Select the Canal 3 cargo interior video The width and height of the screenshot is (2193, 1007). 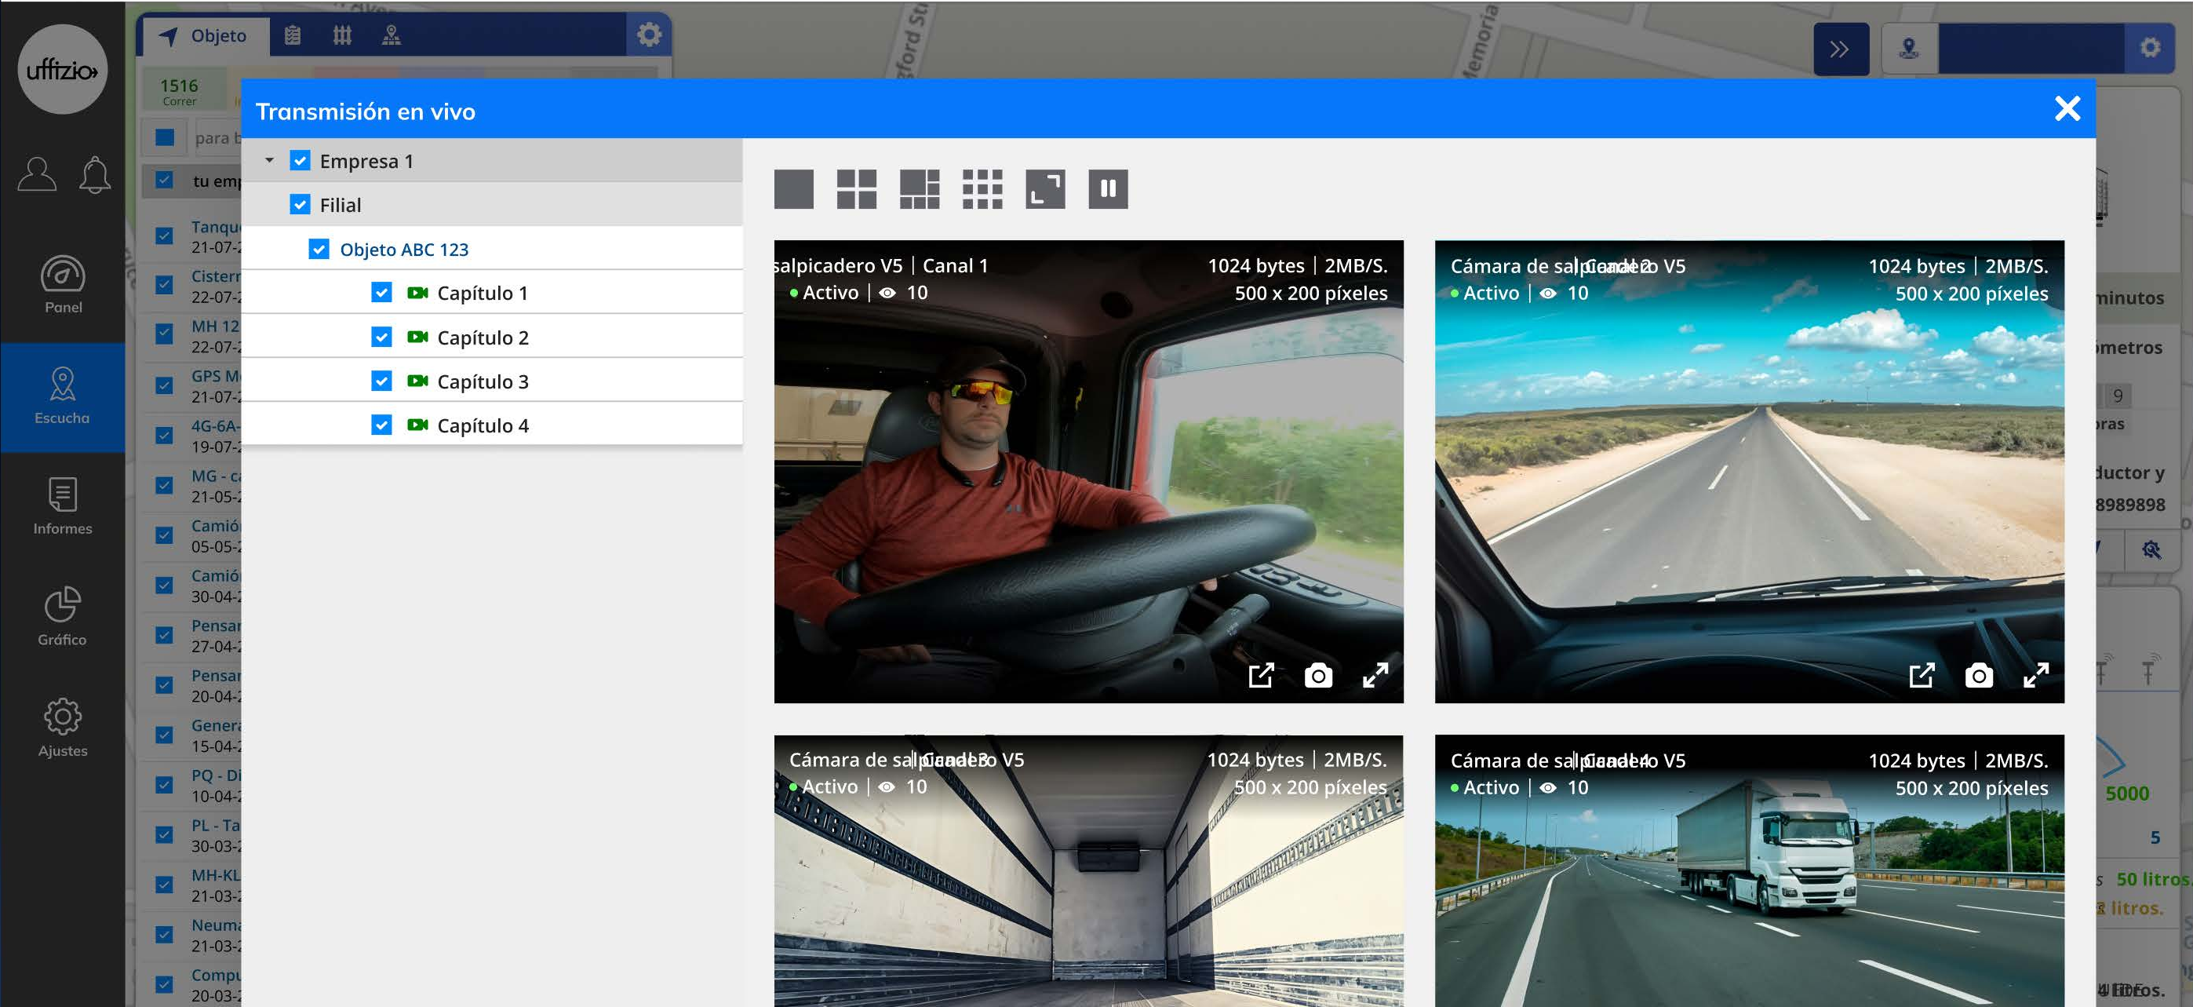[1089, 870]
